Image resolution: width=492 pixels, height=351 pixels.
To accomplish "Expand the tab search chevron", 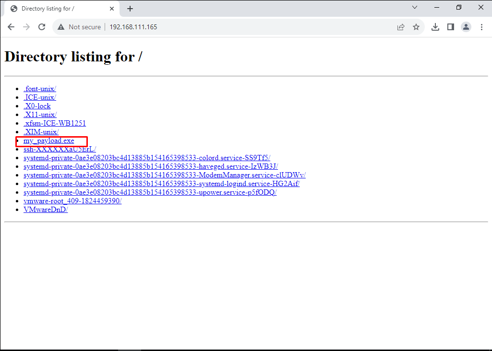I will 415,8.
